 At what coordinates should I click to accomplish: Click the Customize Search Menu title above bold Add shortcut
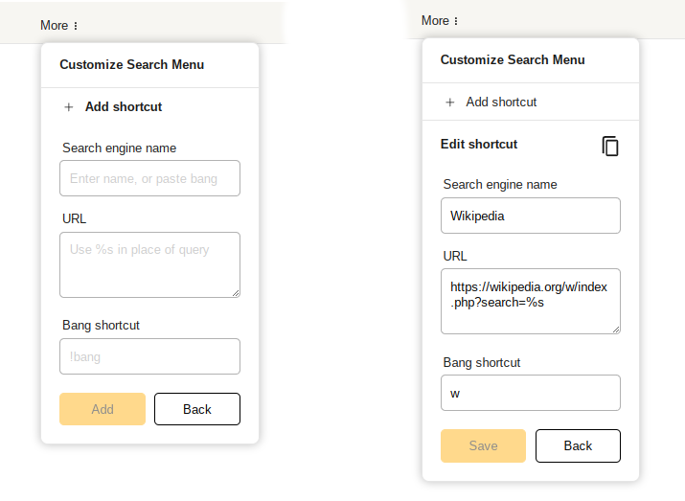click(132, 65)
